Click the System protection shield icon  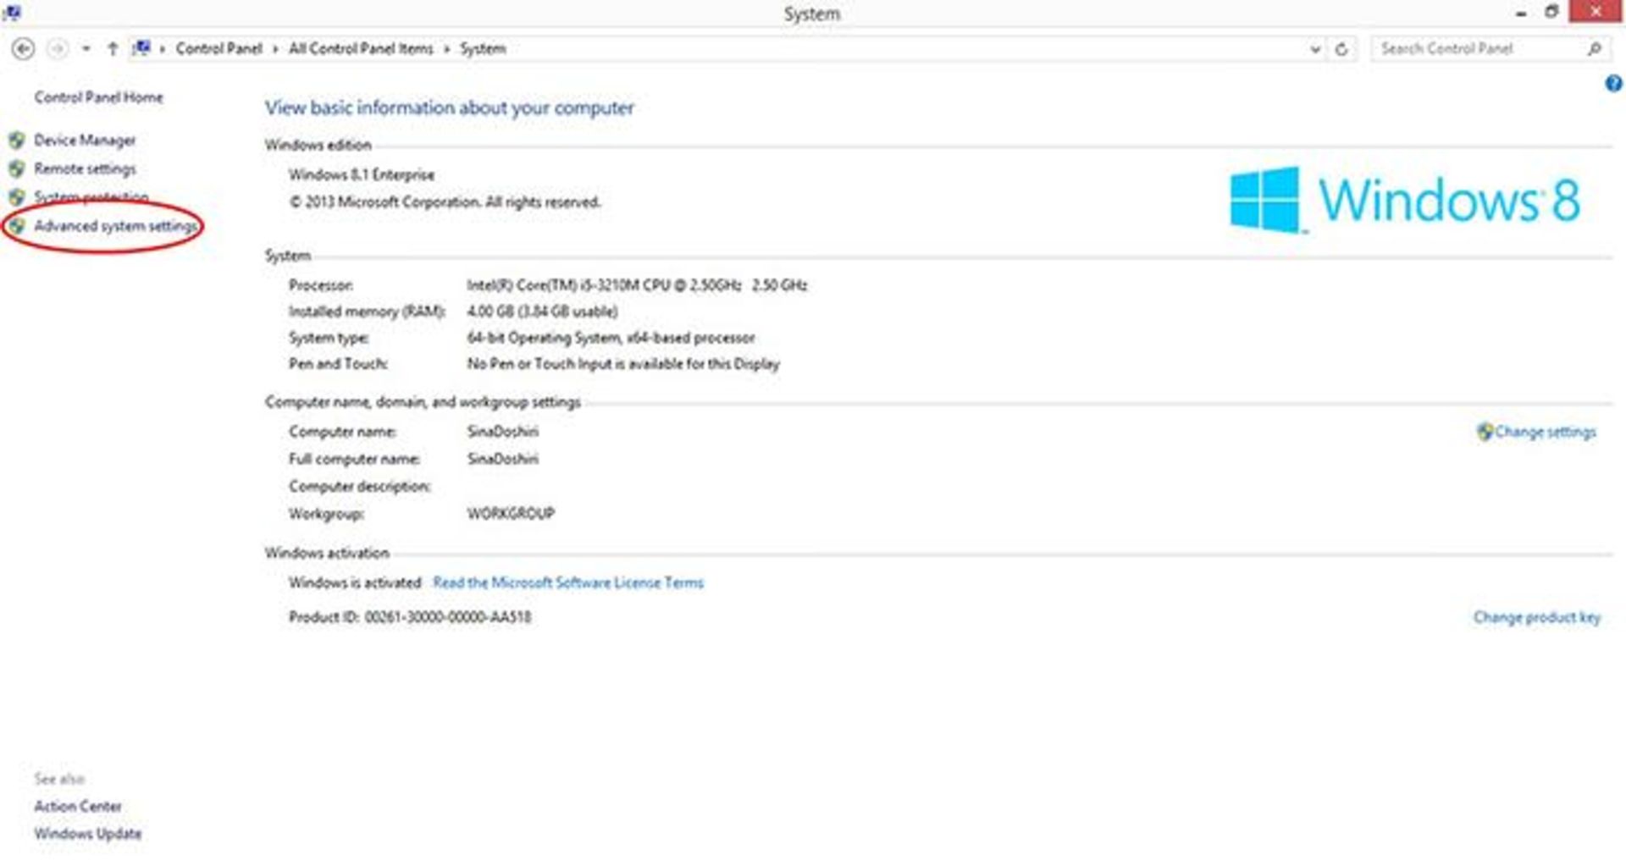(16, 197)
